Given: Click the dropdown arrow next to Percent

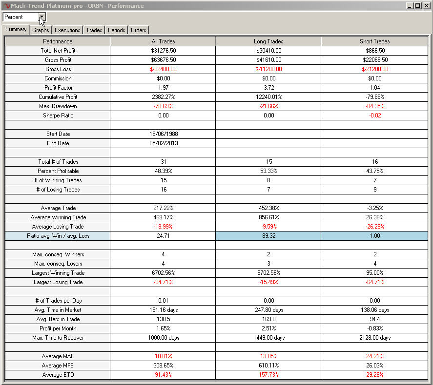Looking at the screenshot, I should point(41,17).
